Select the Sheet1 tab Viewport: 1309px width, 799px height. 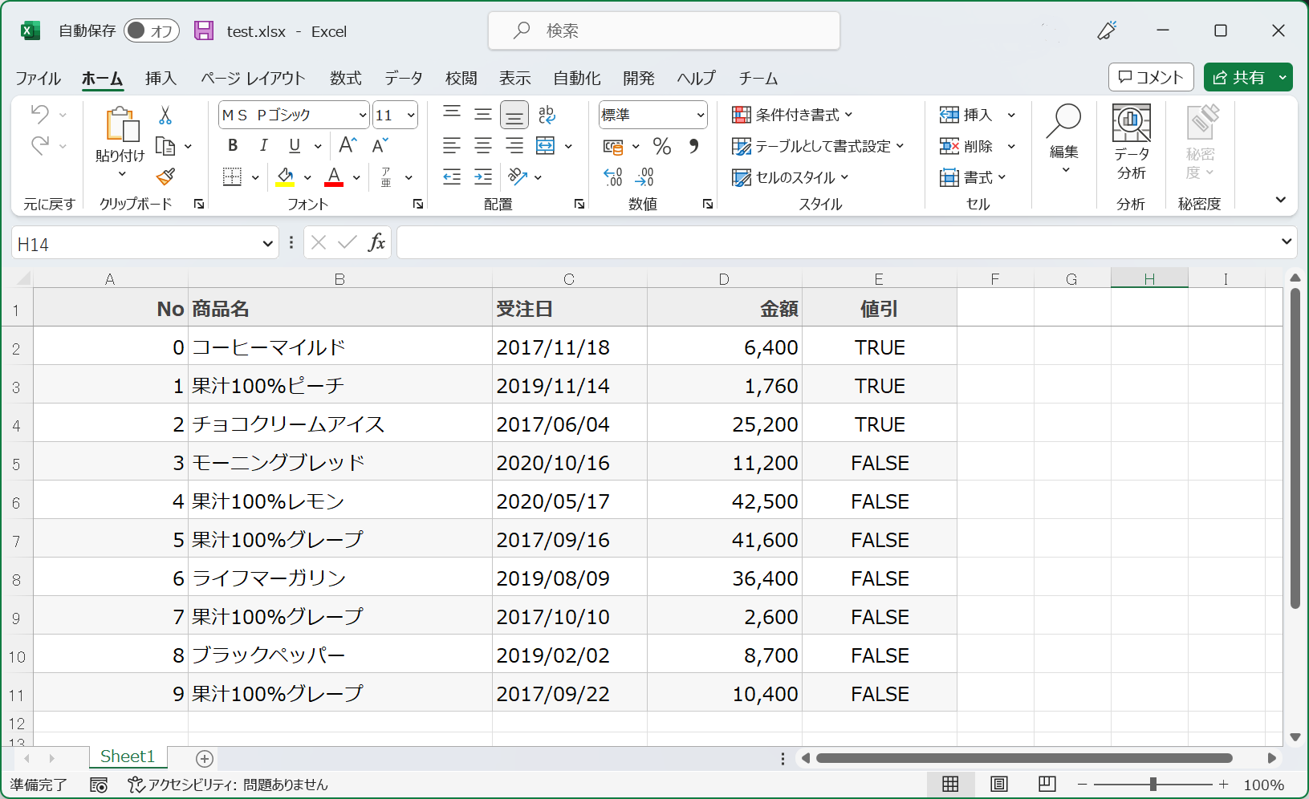point(128,756)
